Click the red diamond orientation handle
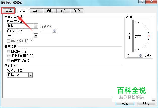 pos(149,36)
